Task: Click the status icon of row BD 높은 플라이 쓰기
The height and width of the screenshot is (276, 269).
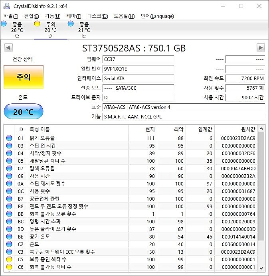Action: click(x=9, y=229)
